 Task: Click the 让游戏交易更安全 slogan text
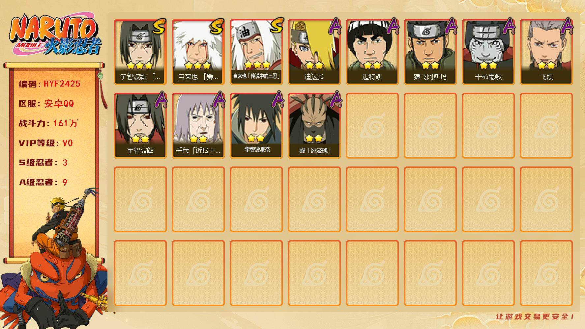coord(535,316)
